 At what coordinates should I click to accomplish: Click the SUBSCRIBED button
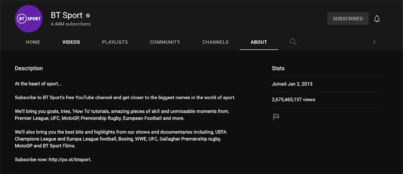(x=348, y=19)
